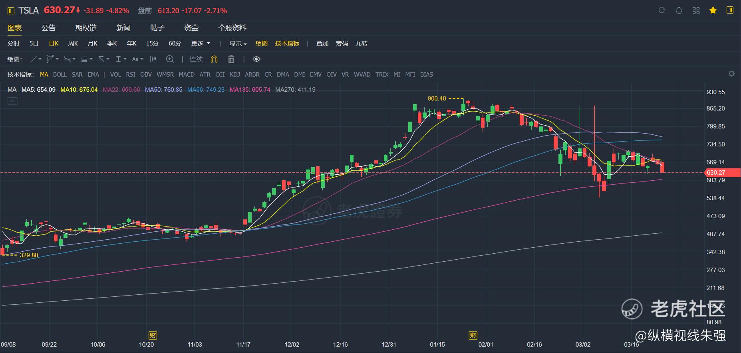Select the 周K weekly candlestick timeframe
This screenshot has height=353, width=741.
(x=73, y=43)
